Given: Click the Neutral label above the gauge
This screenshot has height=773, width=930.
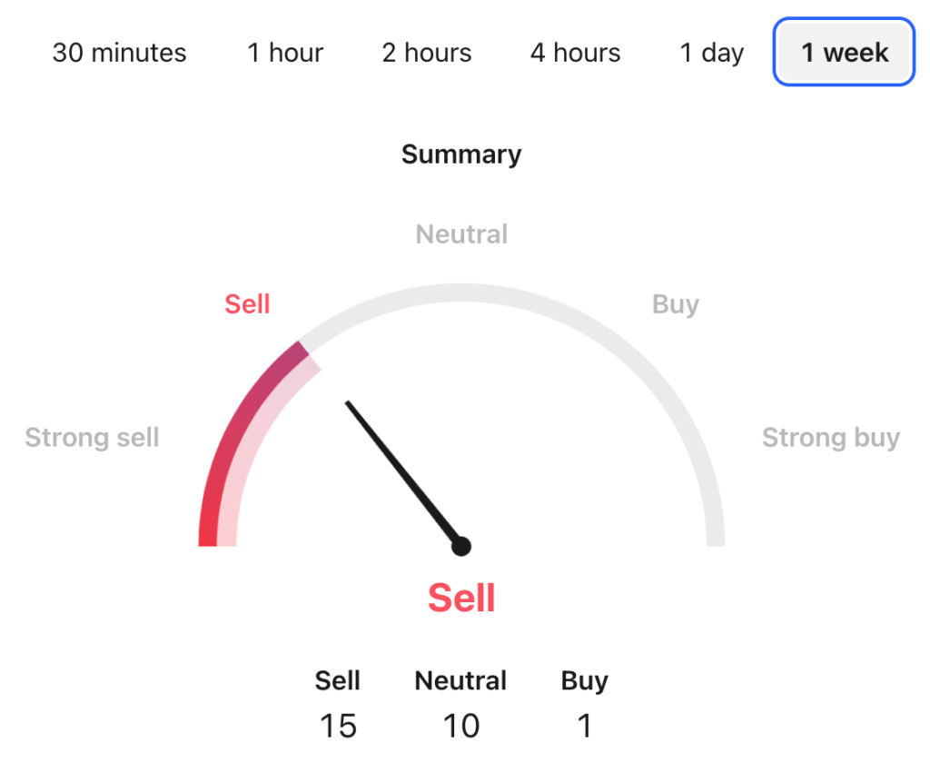Looking at the screenshot, I should tap(461, 233).
